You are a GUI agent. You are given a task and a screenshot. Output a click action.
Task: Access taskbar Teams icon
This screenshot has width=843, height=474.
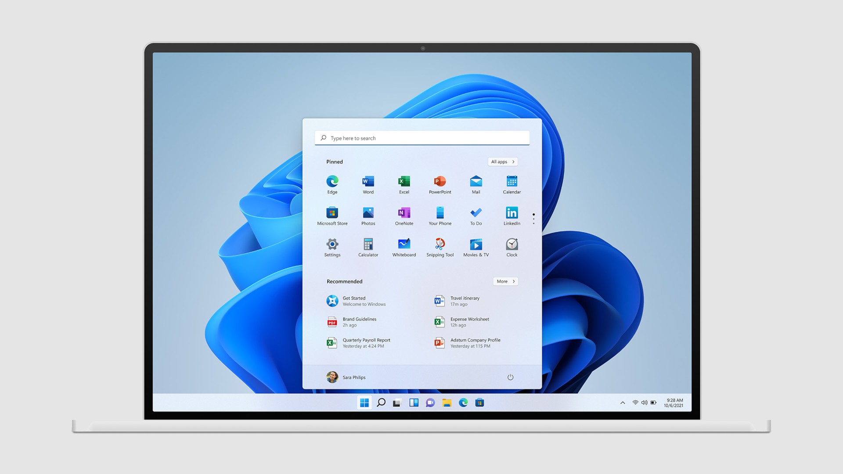pyautogui.click(x=429, y=402)
